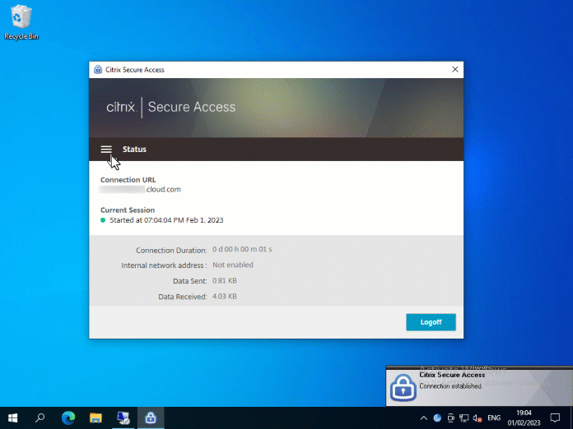Open Microsoft Edge from the taskbar
This screenshot has height=429, width=573.
click(68, 417)
